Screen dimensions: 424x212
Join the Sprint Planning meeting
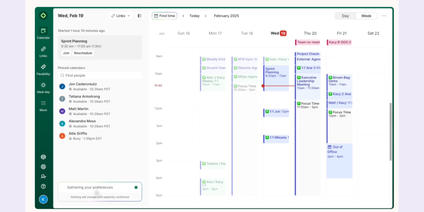coord(66,53)
